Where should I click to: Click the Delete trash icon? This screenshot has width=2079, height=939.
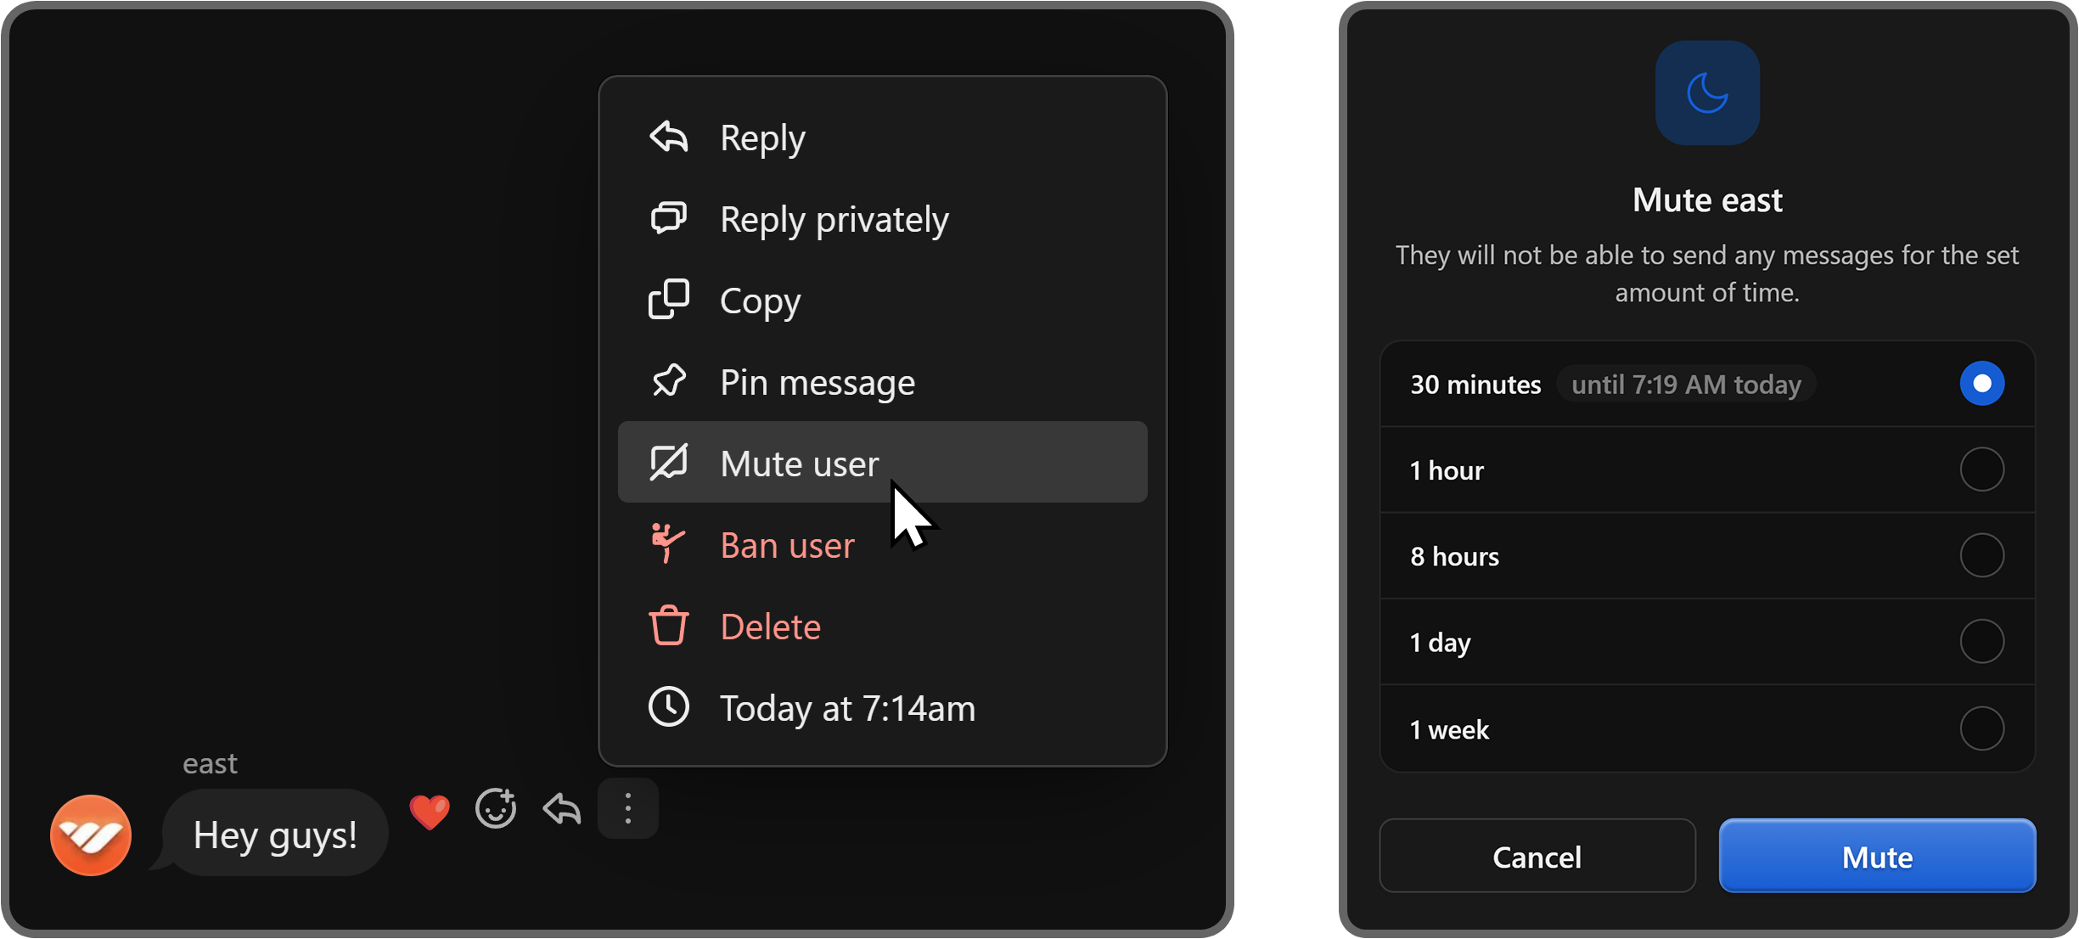[x=669, y=626]
